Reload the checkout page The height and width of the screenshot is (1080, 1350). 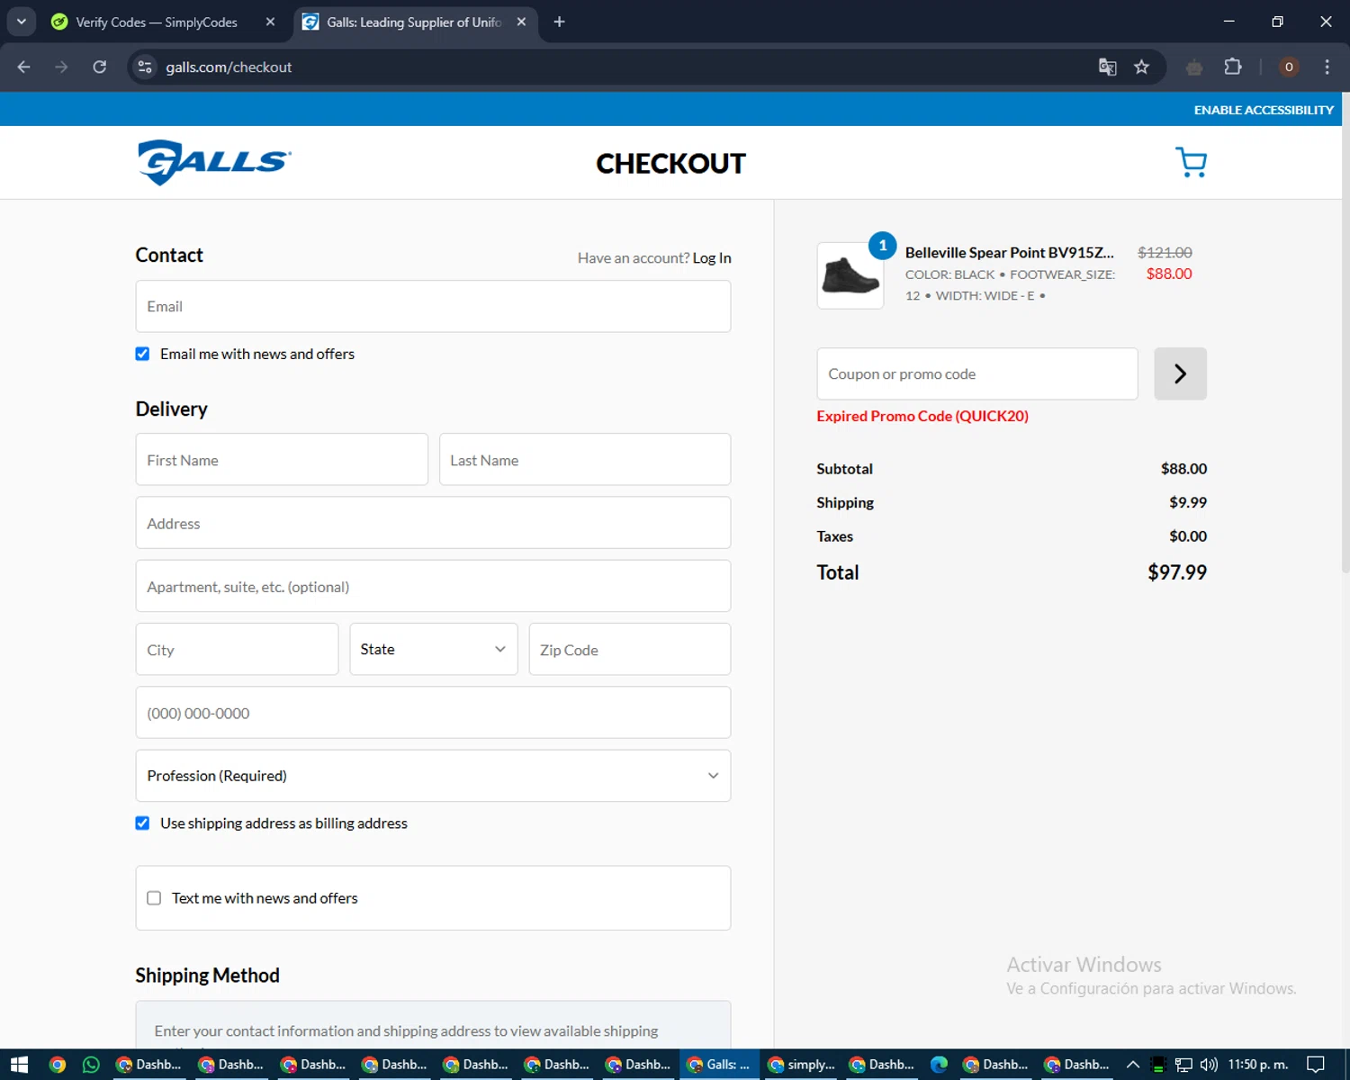pos(99,67)
